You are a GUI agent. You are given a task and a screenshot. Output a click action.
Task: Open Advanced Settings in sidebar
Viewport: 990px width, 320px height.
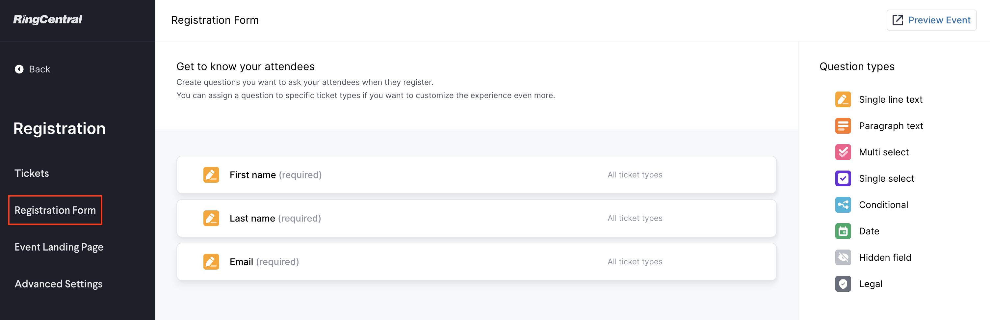tap(58, 284)
